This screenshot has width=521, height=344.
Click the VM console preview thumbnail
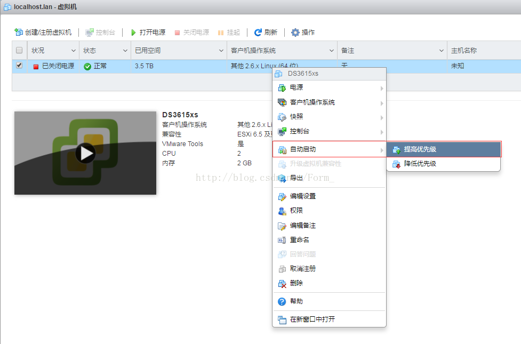[85, 153]
